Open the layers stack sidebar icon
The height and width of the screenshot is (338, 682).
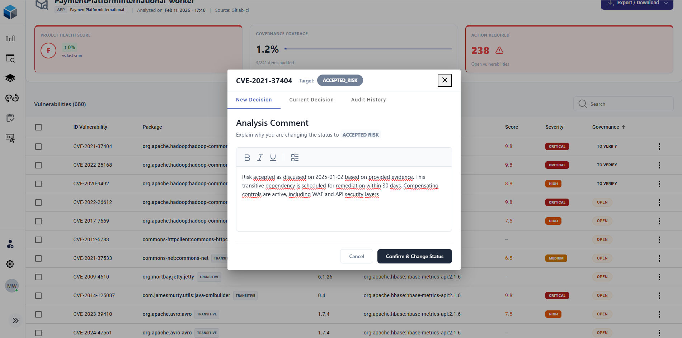(10, 78)
